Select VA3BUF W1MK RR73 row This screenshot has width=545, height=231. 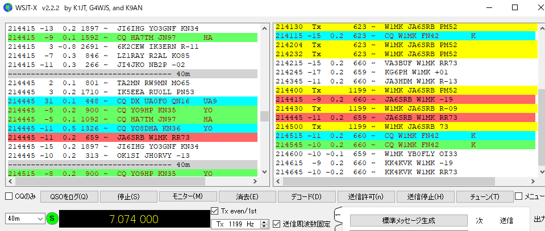[405, 63]
